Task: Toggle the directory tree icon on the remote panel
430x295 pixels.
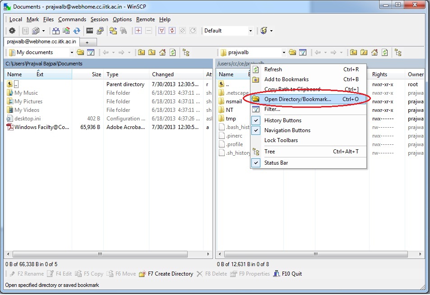Action: coord(399,53)
